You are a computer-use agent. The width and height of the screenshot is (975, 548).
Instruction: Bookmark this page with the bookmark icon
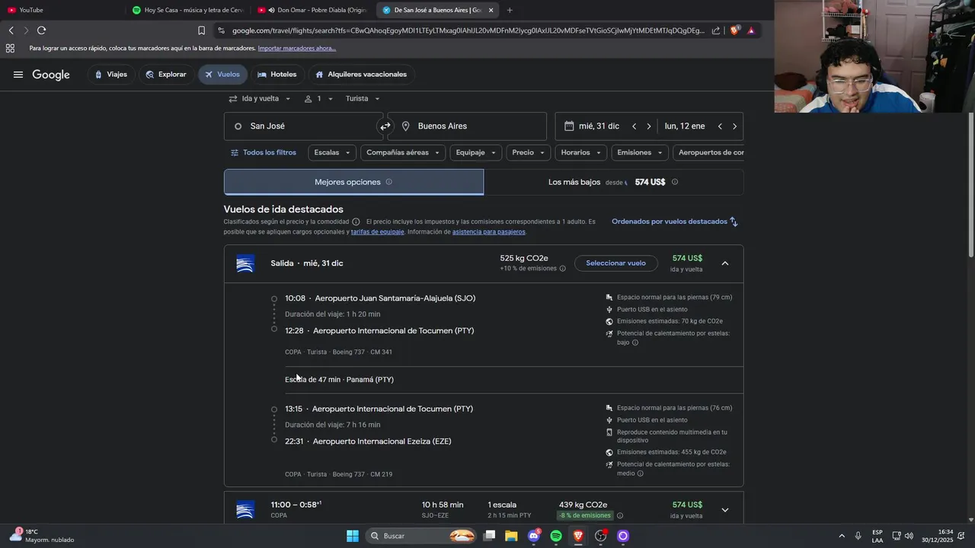tap(201, 30)
